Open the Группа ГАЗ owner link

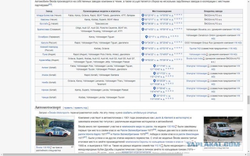[195, 48]
